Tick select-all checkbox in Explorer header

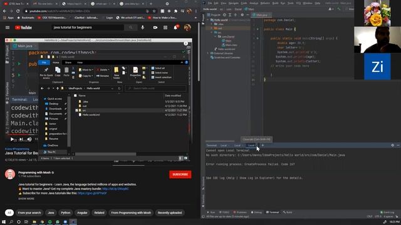tap(75, 96)
